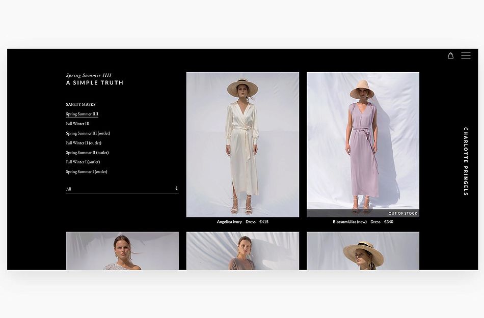Screen dimensions: 484x318
Task: Select Spring Summer IIII collection
Action: pyautogui.click(x=82, y=114)
